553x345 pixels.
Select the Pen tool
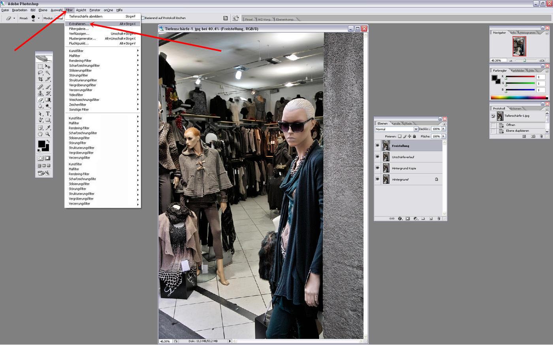point(40,119)
